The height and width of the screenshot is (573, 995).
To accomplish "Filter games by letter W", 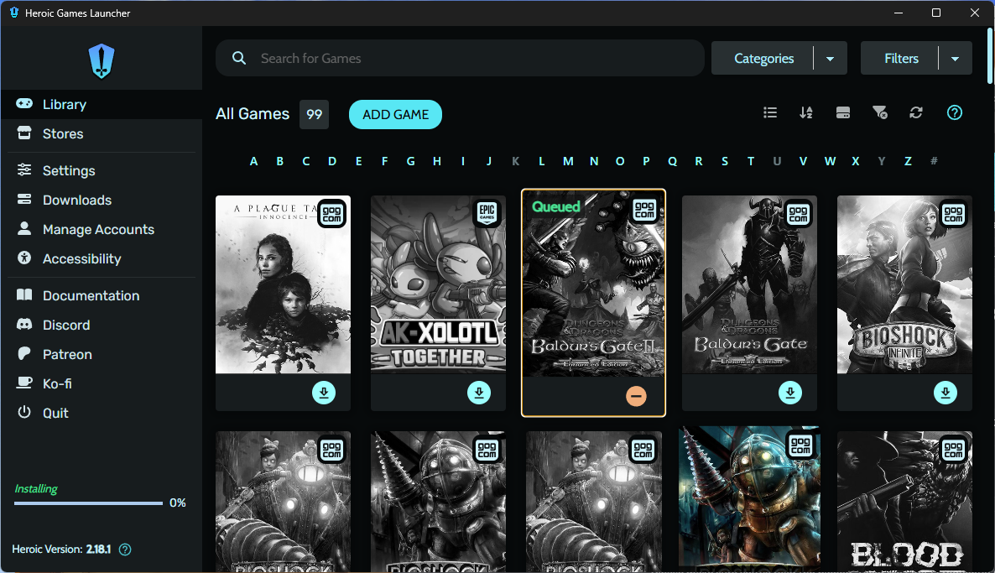I will [x=830, y=161].
